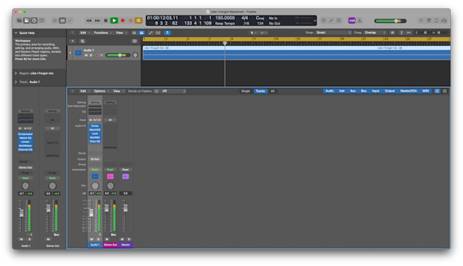This screenshot has width=463, height=266.
Task: Toggle the Mixer button in control bar
Action: [x=63, y=20]
